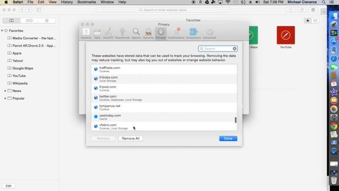Open the Edit menu
This screenshot has height=191, width=339.
click(x=41, y=2)
